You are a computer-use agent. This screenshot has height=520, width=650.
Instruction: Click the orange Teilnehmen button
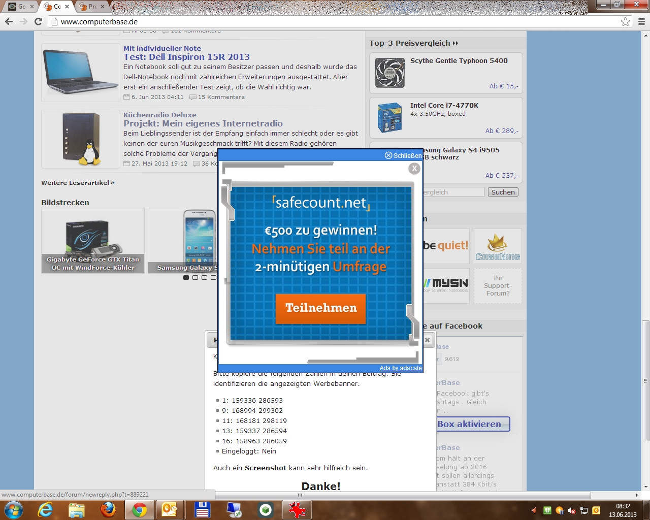(321, 308)
